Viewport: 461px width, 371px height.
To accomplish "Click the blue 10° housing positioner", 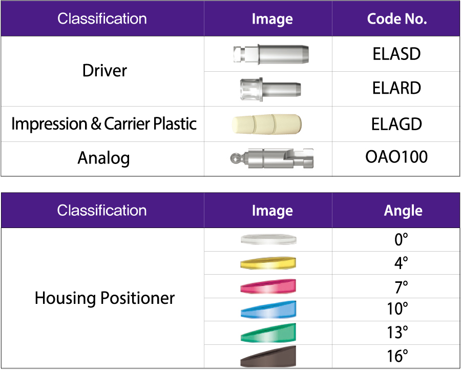I will click(268, 310).
